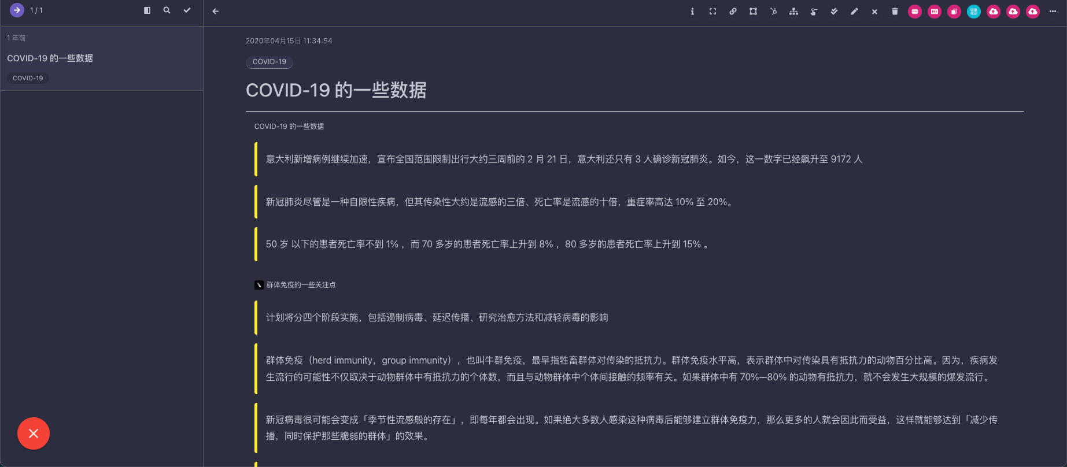Toggle the list layout split-panel icon
Screen dimensions: 1067x467
[147, 10]
